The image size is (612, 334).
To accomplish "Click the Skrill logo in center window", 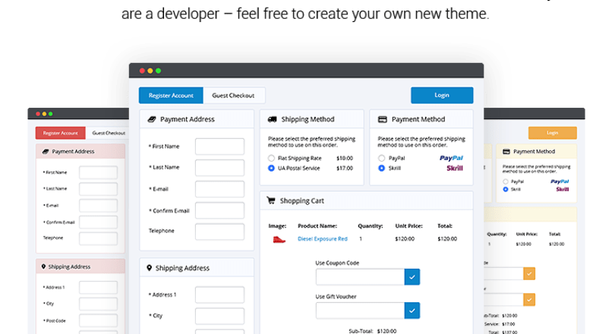I will 454,168.
